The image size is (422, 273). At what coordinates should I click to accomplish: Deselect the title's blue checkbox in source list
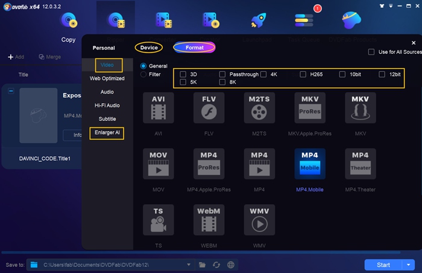pyautogui.click(x=11, y=91)
